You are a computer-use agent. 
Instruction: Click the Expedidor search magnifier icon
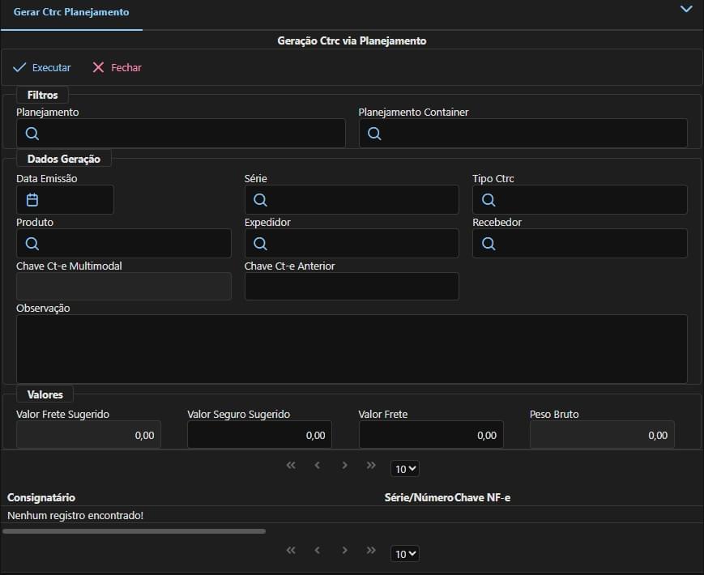[x=260, y=243]
